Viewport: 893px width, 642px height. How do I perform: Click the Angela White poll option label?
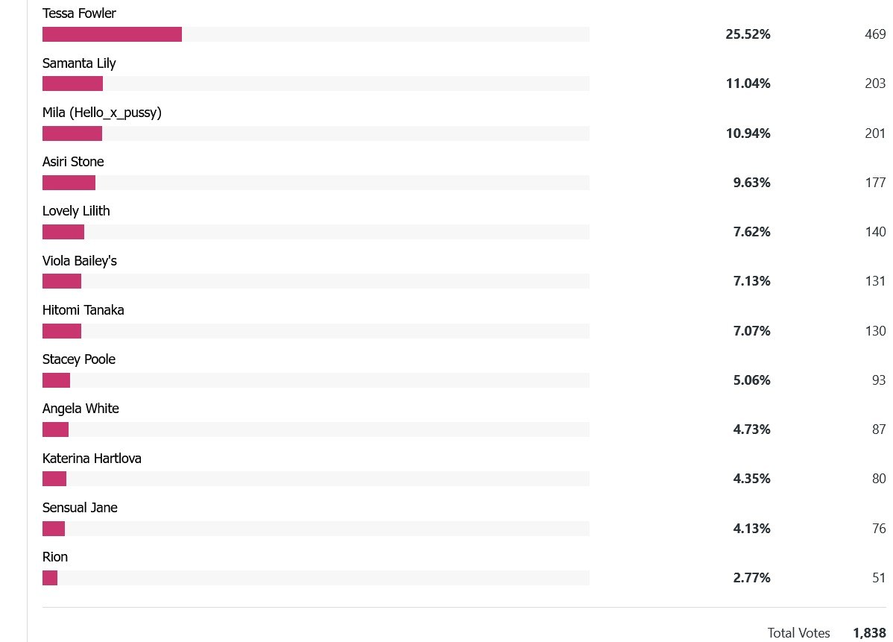pos(81,409)
